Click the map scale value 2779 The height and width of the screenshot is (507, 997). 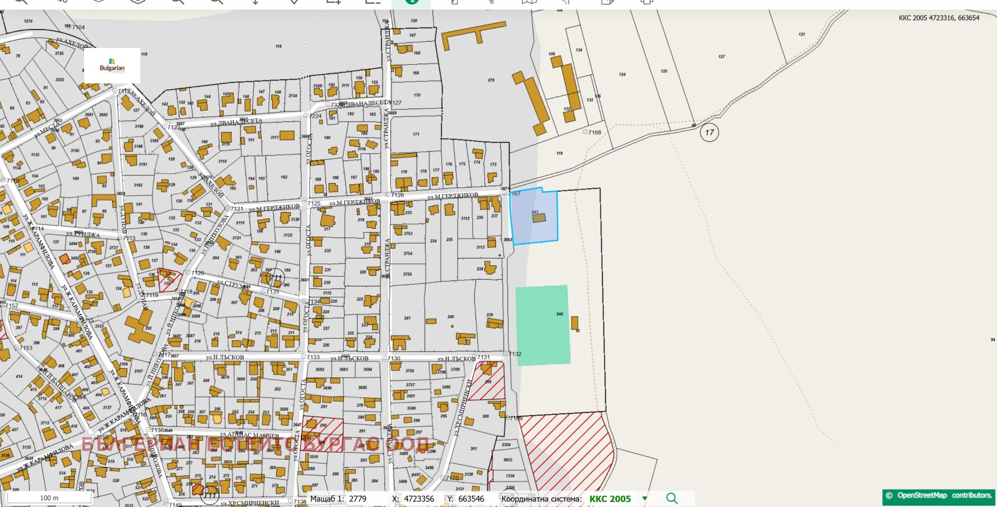(358, 499)
